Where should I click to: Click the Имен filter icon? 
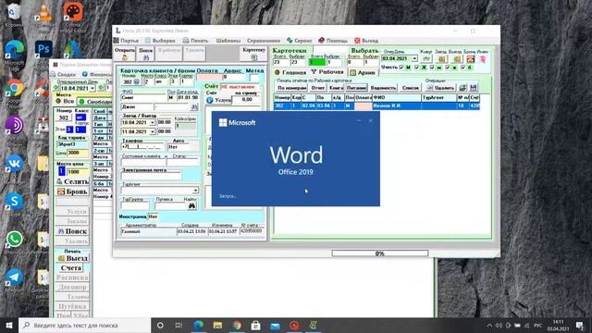[x=483, y=58]
